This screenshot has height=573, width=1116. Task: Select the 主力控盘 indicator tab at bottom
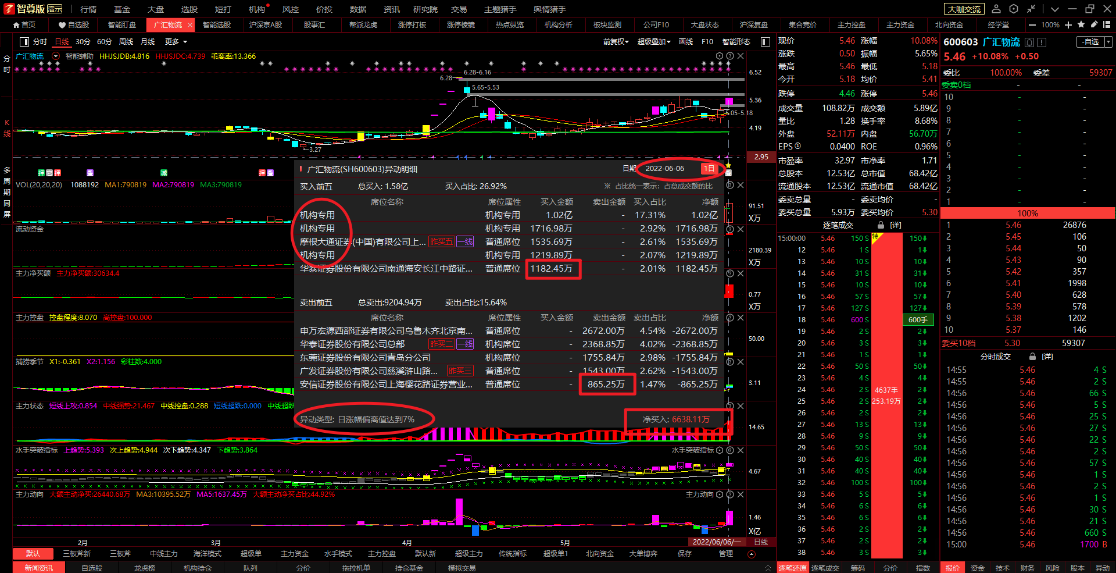point(382,554)
